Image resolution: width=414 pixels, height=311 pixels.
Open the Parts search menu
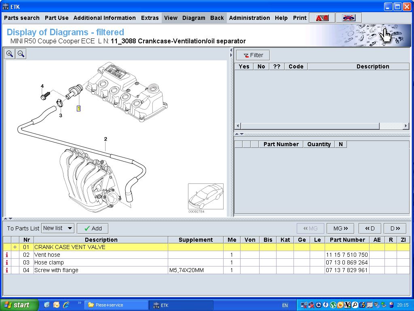pyautogui.click(x=22, y=18)
